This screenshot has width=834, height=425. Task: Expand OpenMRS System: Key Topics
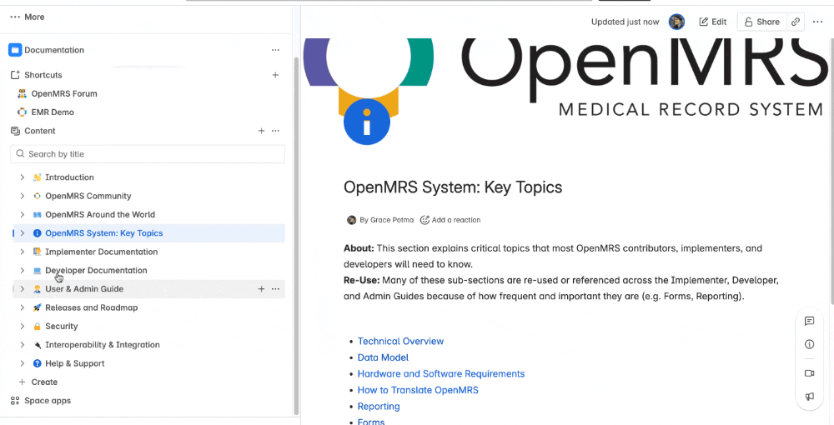[x=23, y=233]
